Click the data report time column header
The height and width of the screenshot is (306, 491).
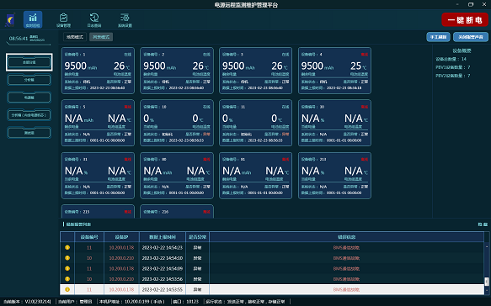(163, 237)
